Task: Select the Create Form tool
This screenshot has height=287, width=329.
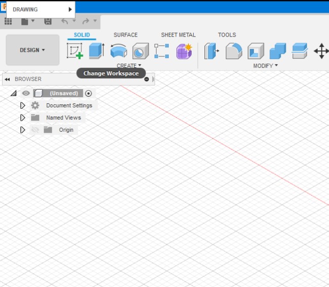Action: click(184, 51)
